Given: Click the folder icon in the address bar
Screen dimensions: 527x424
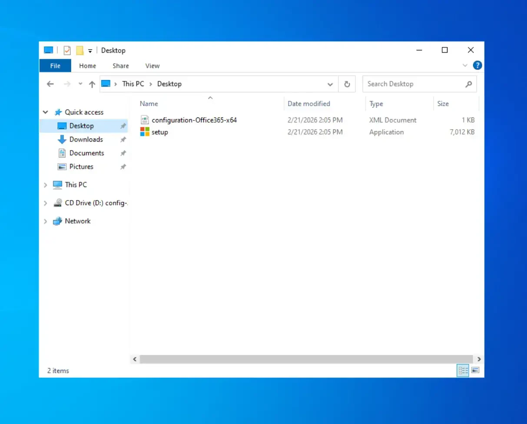Looking at the screenshot, I should [x=105, y=83].
